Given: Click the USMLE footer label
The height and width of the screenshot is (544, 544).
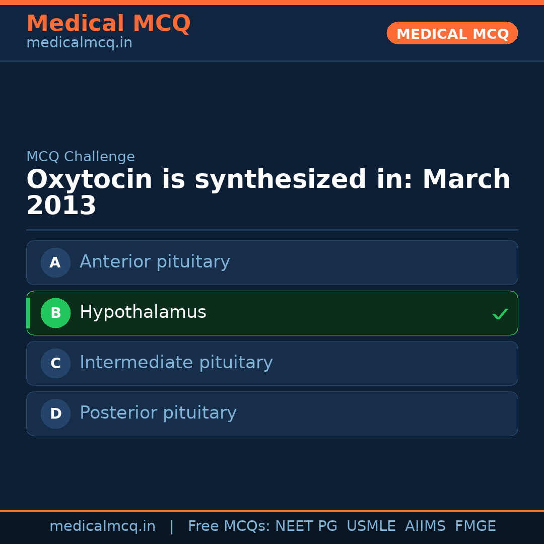Looking at the screenshot, I should [x=371, y=526].
